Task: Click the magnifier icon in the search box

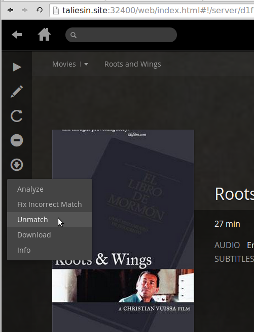Action: [74, 35]
